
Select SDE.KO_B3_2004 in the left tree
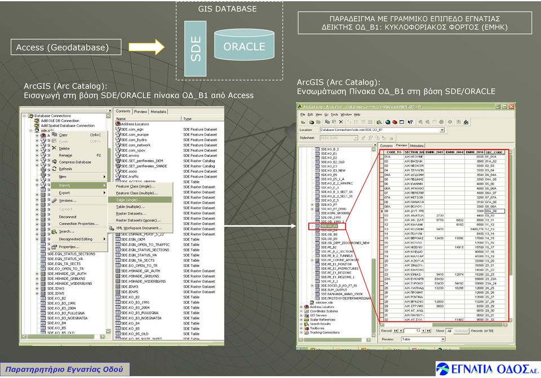[61, 308]
